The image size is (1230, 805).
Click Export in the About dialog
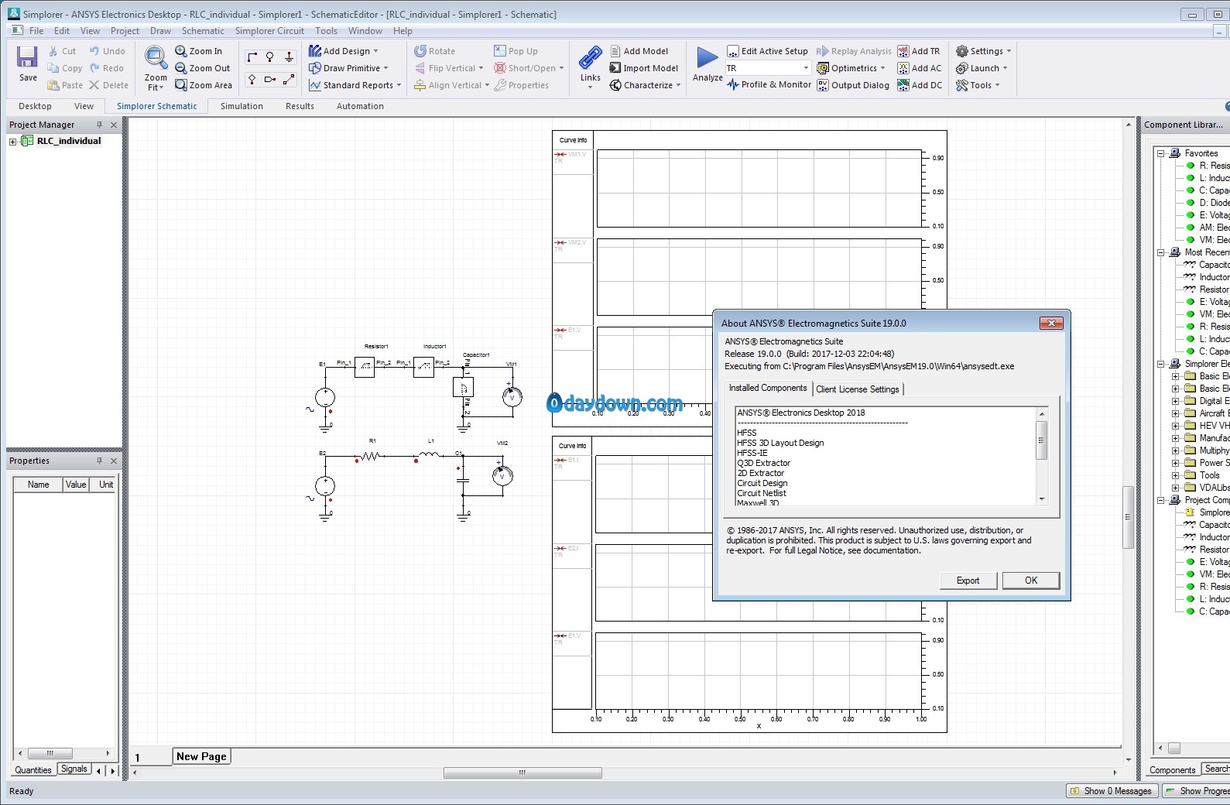point(968,581)
